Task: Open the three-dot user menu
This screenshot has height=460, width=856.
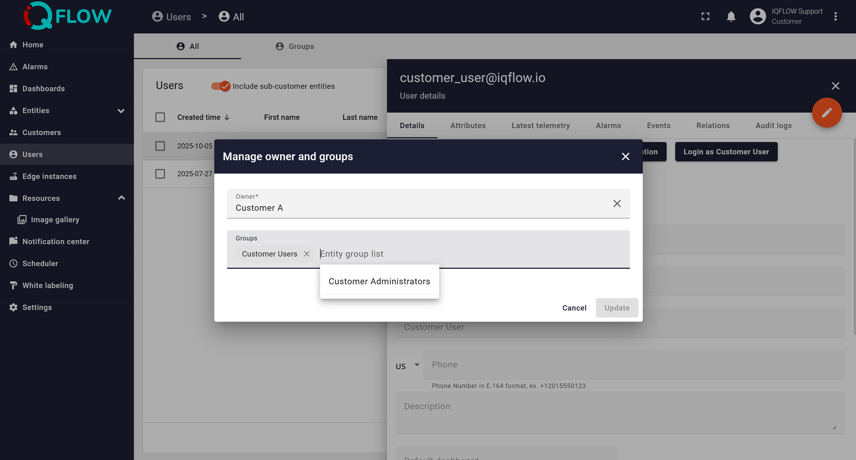Action: (835, 17)
